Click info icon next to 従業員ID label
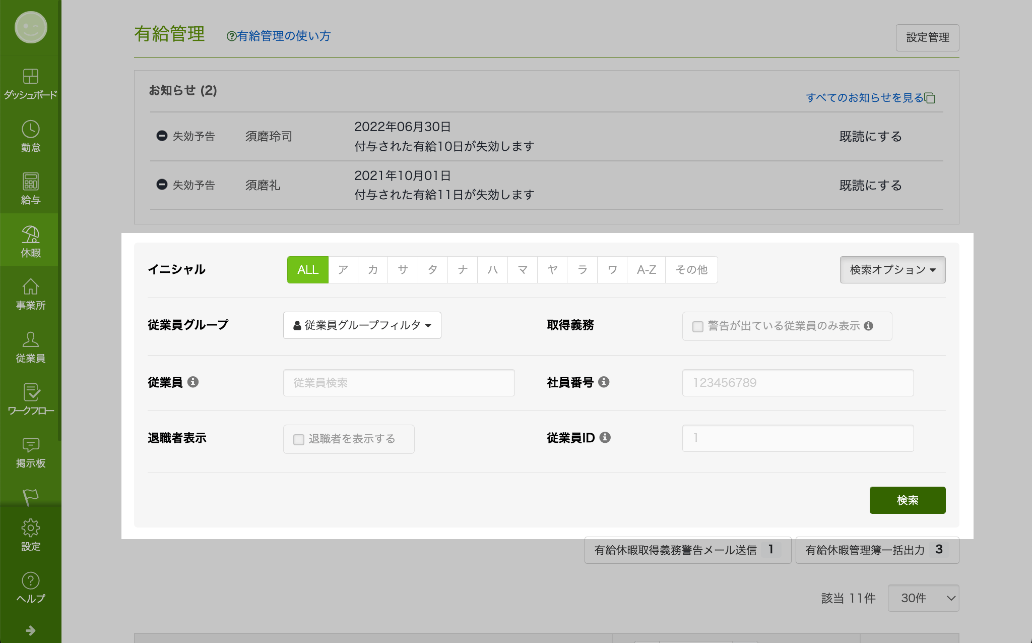 click(605, 437)
